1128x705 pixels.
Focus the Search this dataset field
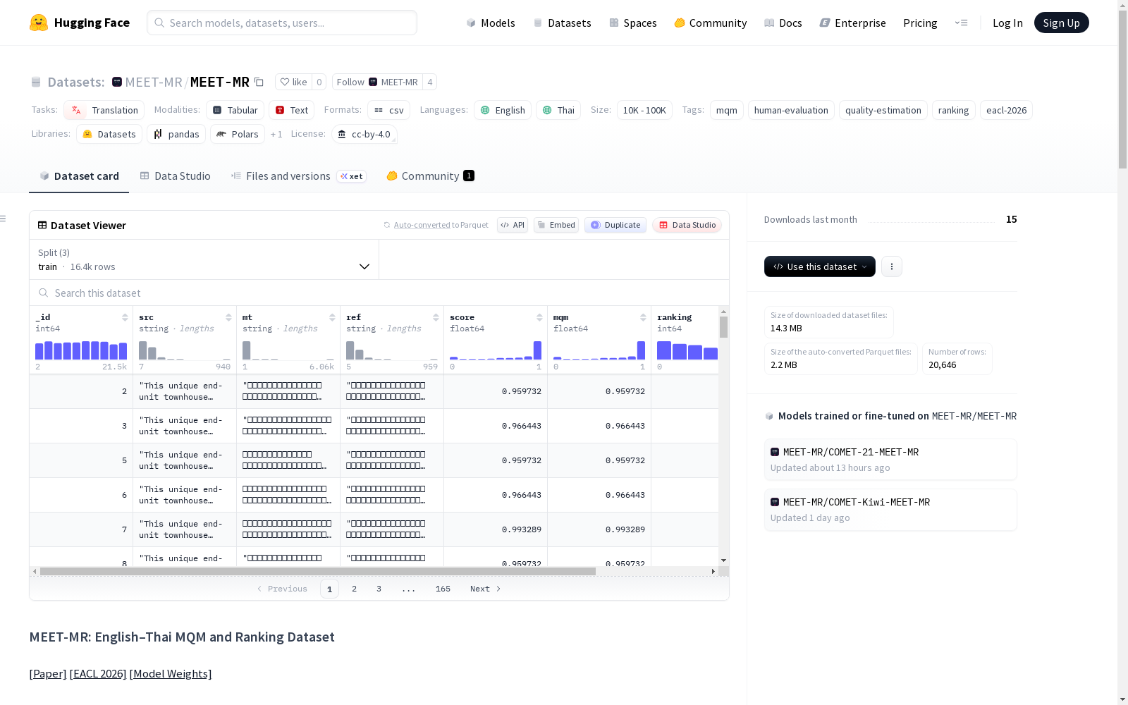[379, 293]
